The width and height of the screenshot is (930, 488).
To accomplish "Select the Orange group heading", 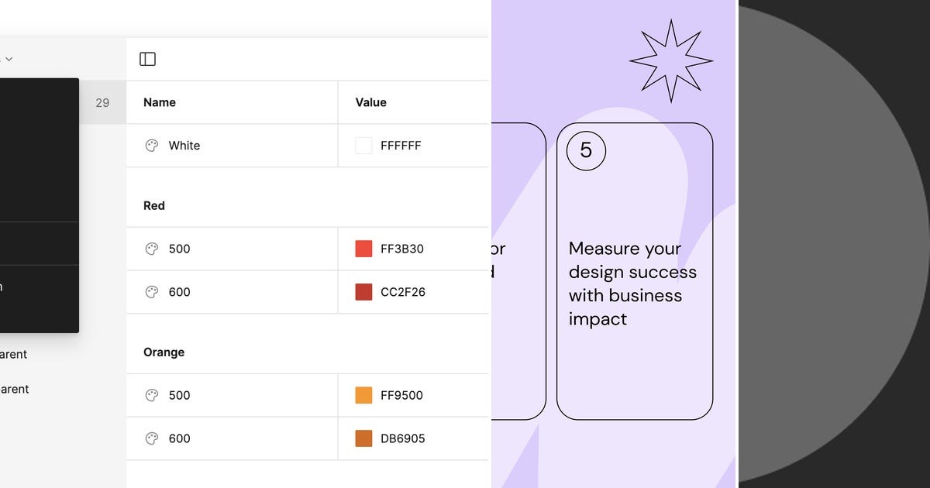I will 164,352.
